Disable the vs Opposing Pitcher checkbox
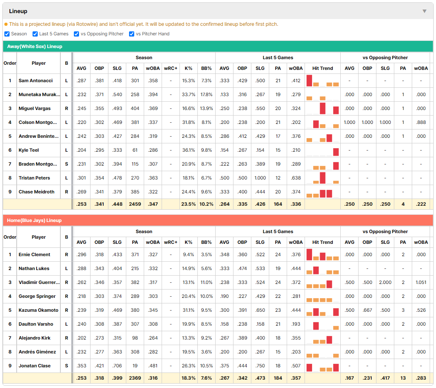The width and height of the screenshot is (436, 388). 77,34
